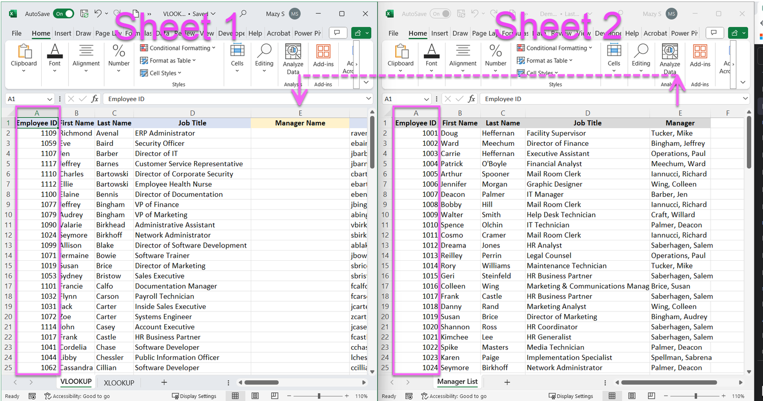Open Comments in the first workbook

pos(337,32)
